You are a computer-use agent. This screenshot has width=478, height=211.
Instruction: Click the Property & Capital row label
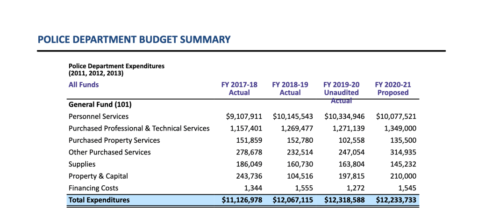click(x=98, y=176)
